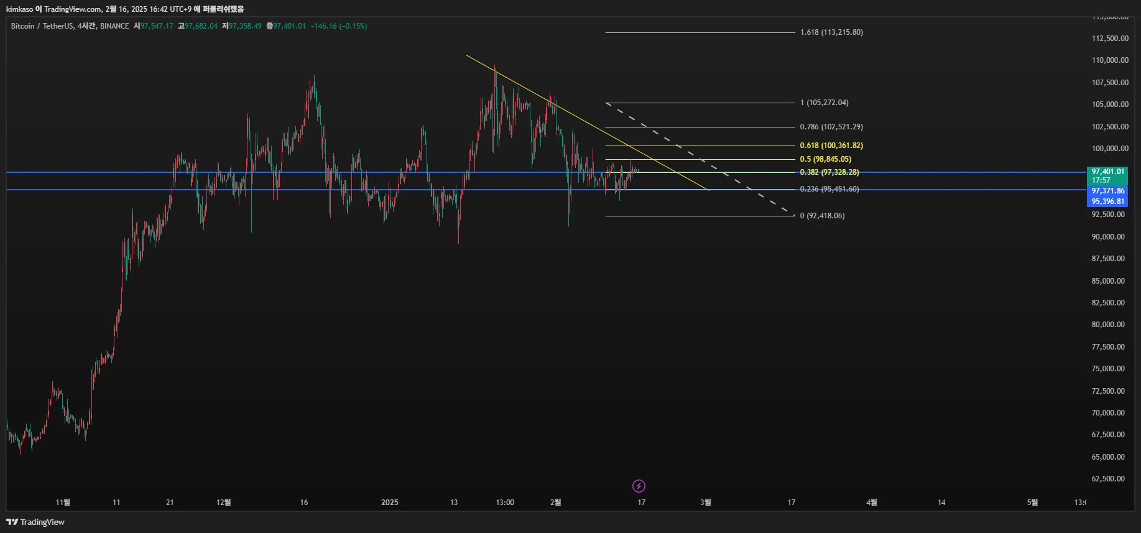Image resolution: width=1141 pixels, height=533 pixels.
Task: Click the green current price tag 97,401.01
Action: click(1108, 172)
